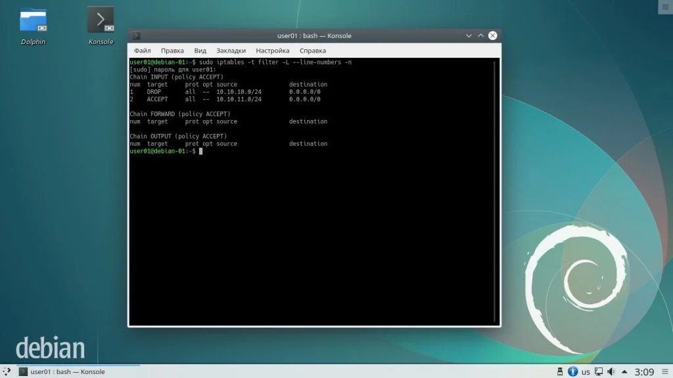Open the Правка menu
Viewport: 673px width, 378px height.
coord(172,51)
